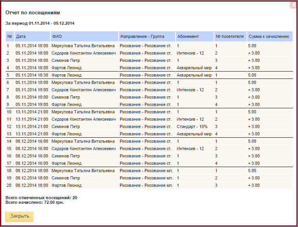
Task: Select the Дата column header
Action: tap(32, 36)
